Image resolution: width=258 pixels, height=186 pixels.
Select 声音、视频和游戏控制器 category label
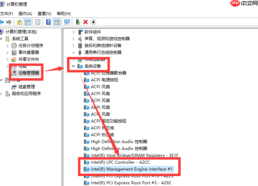pos(107,39)
